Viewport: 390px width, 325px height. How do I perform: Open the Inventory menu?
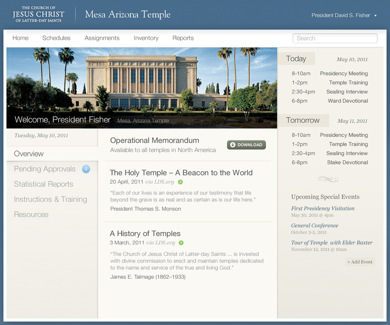tap(146, 38)
